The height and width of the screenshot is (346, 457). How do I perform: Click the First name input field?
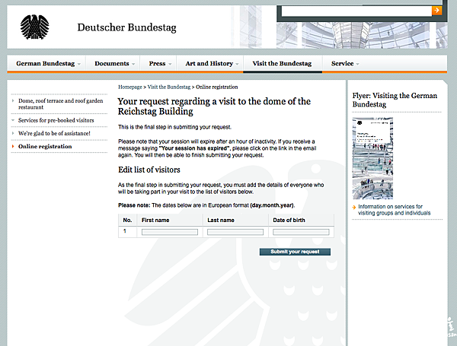[170, 232]
